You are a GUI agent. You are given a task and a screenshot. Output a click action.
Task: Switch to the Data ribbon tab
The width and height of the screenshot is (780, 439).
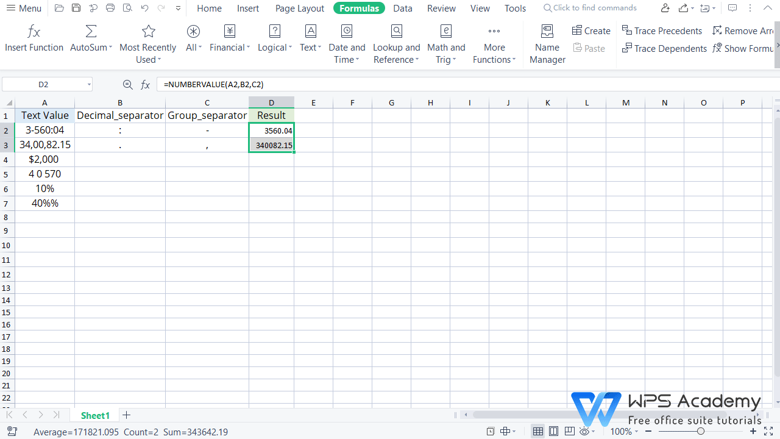coord(403,8)
